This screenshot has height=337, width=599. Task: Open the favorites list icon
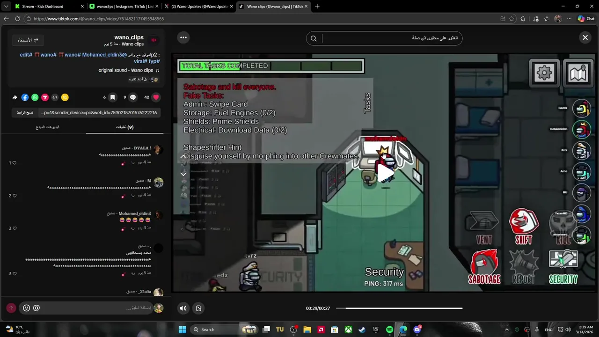coord(547,19)
